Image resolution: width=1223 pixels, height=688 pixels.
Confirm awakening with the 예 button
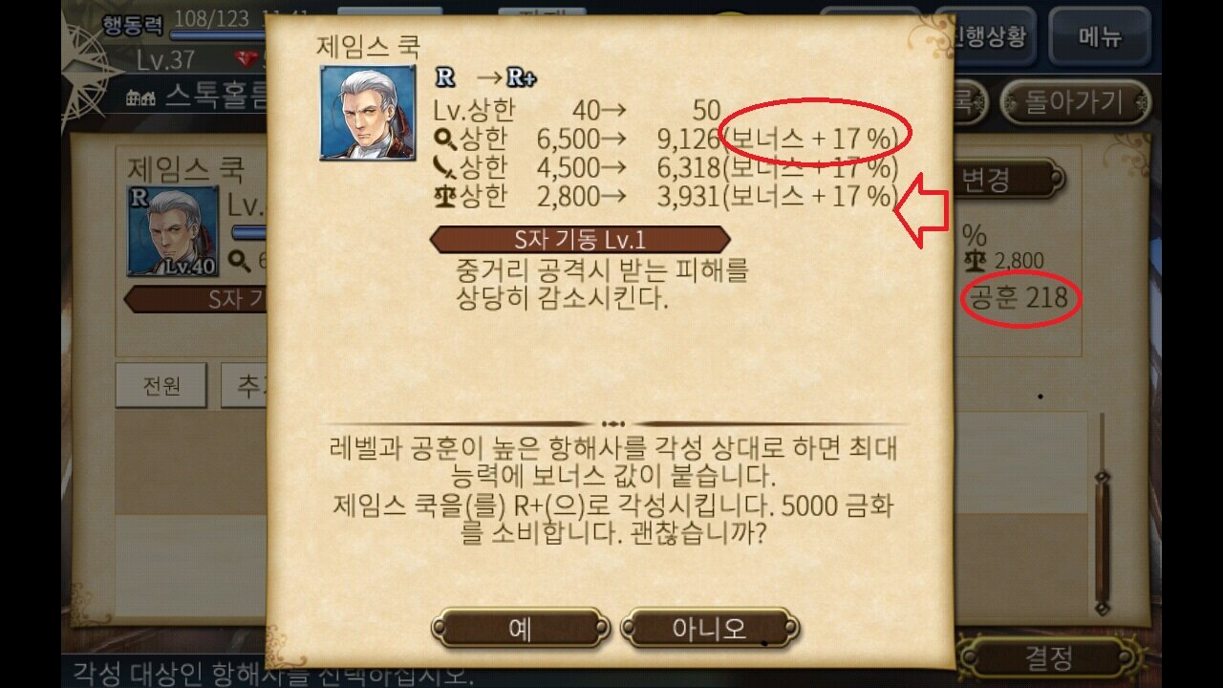520,629
